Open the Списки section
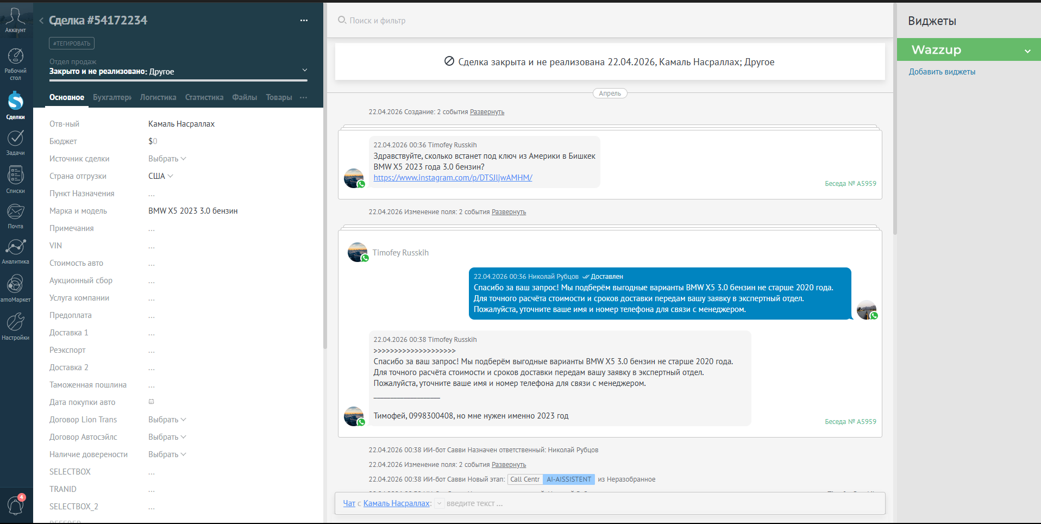 click(15, 179)
